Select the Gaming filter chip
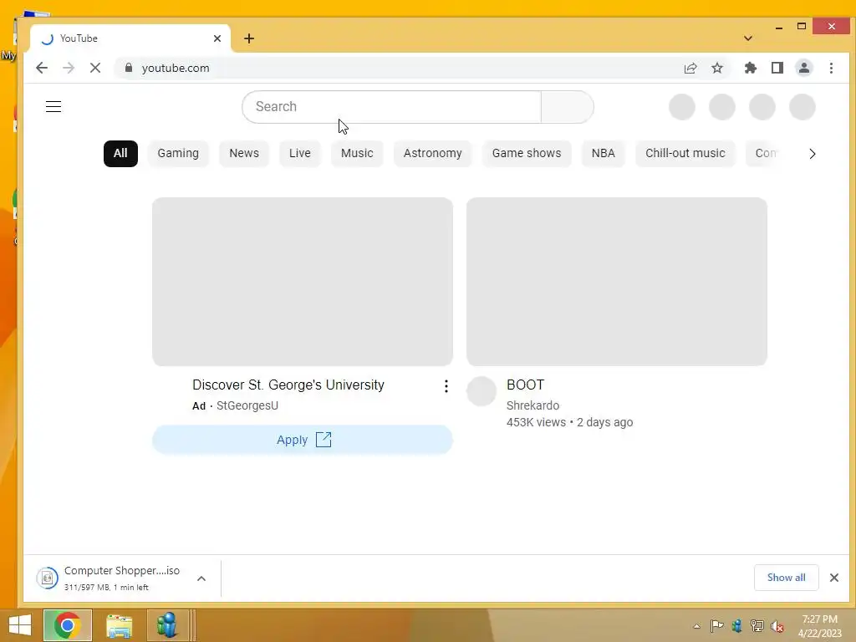Viewport: 856px width, 642px height. (x=178, y=154)
